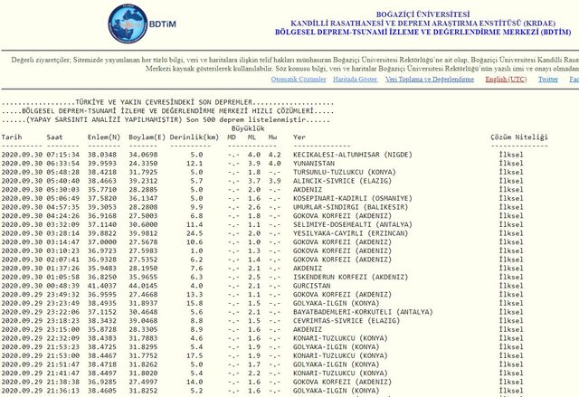Select the GURCISTAN earthquake row
Image resolution: width=579 pixels, height=397 pixels.
pyautogui.click(x=314, y=286)
